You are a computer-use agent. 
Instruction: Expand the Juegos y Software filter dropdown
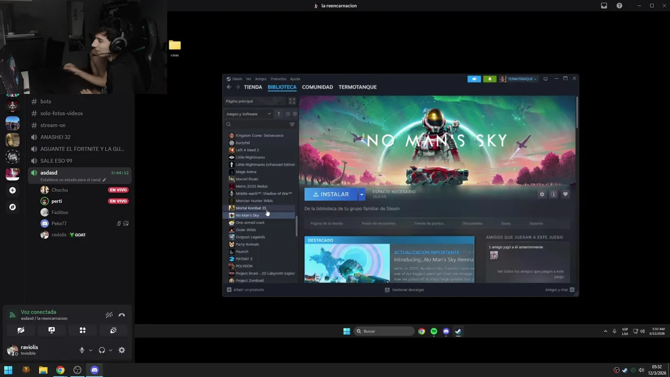(x=249, y=114)
